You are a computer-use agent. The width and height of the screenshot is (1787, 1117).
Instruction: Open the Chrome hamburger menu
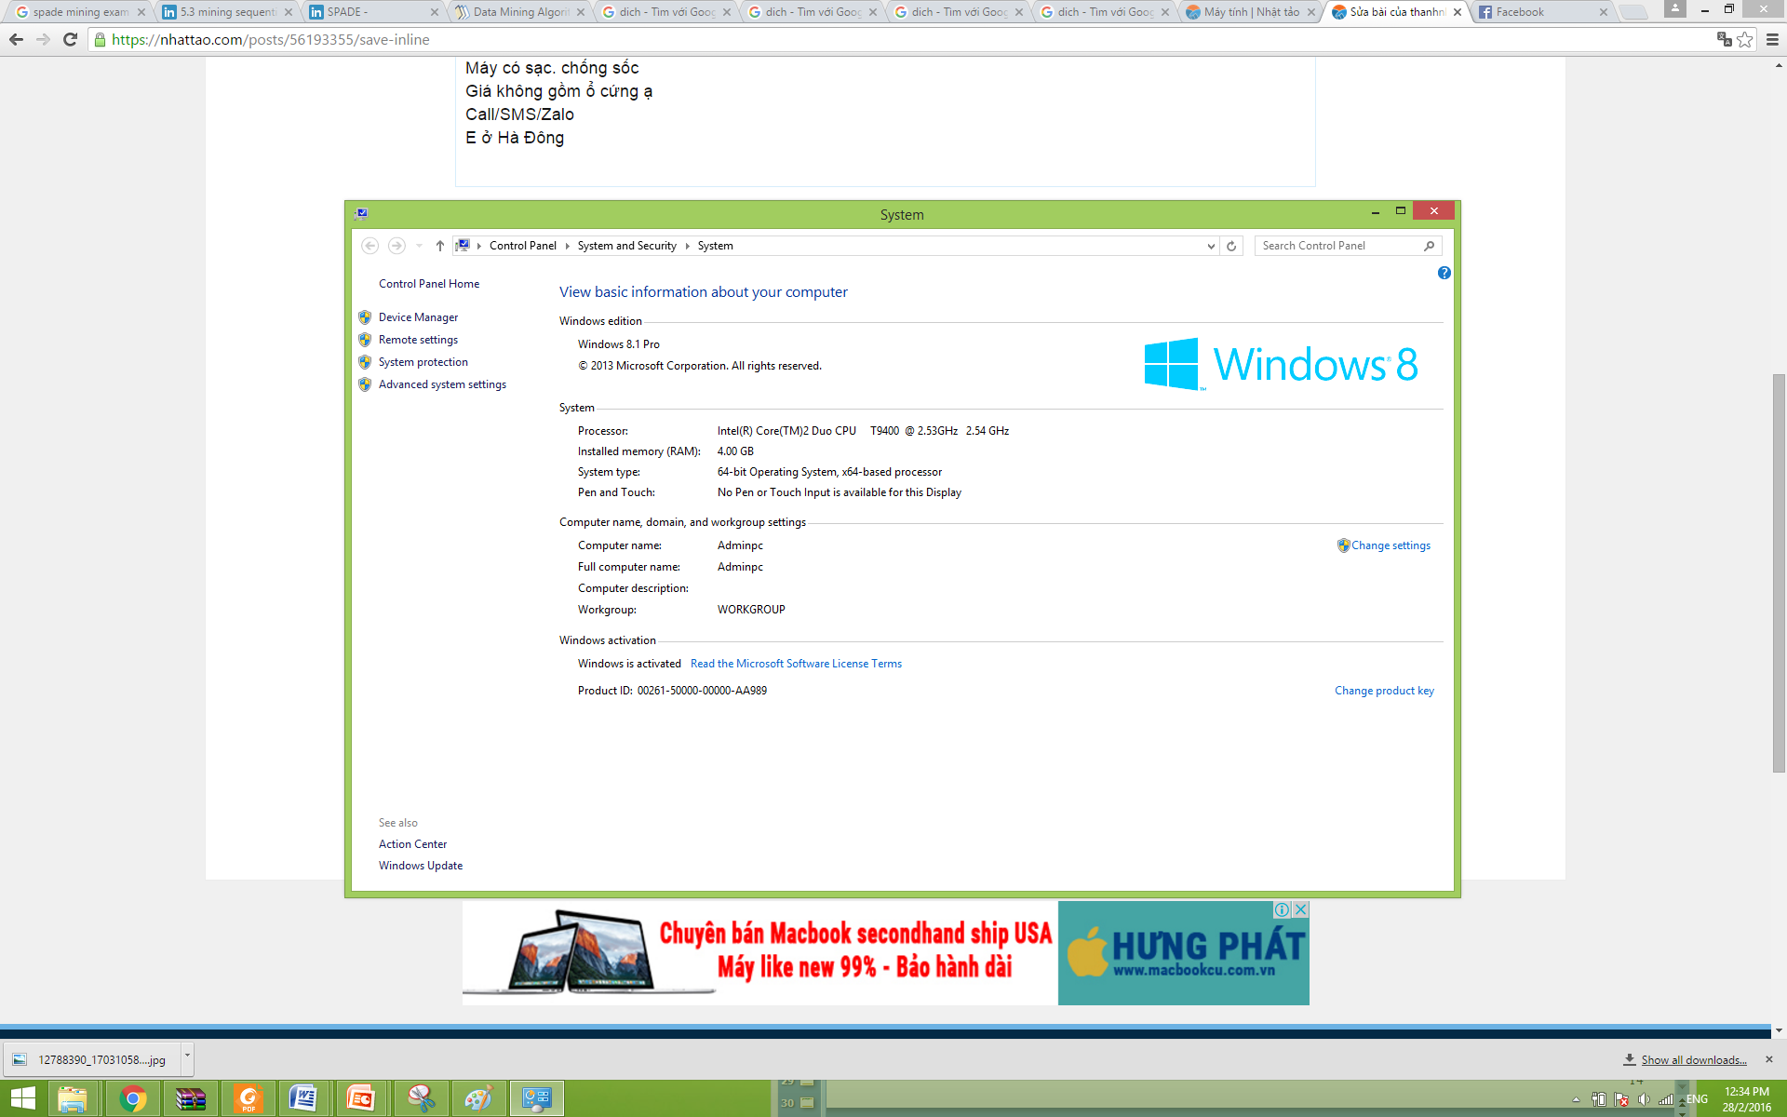[x=1772, y=39]
